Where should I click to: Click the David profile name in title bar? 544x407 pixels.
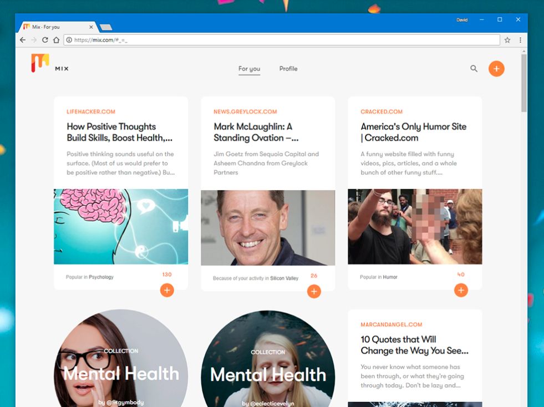(x=462, y=20)
